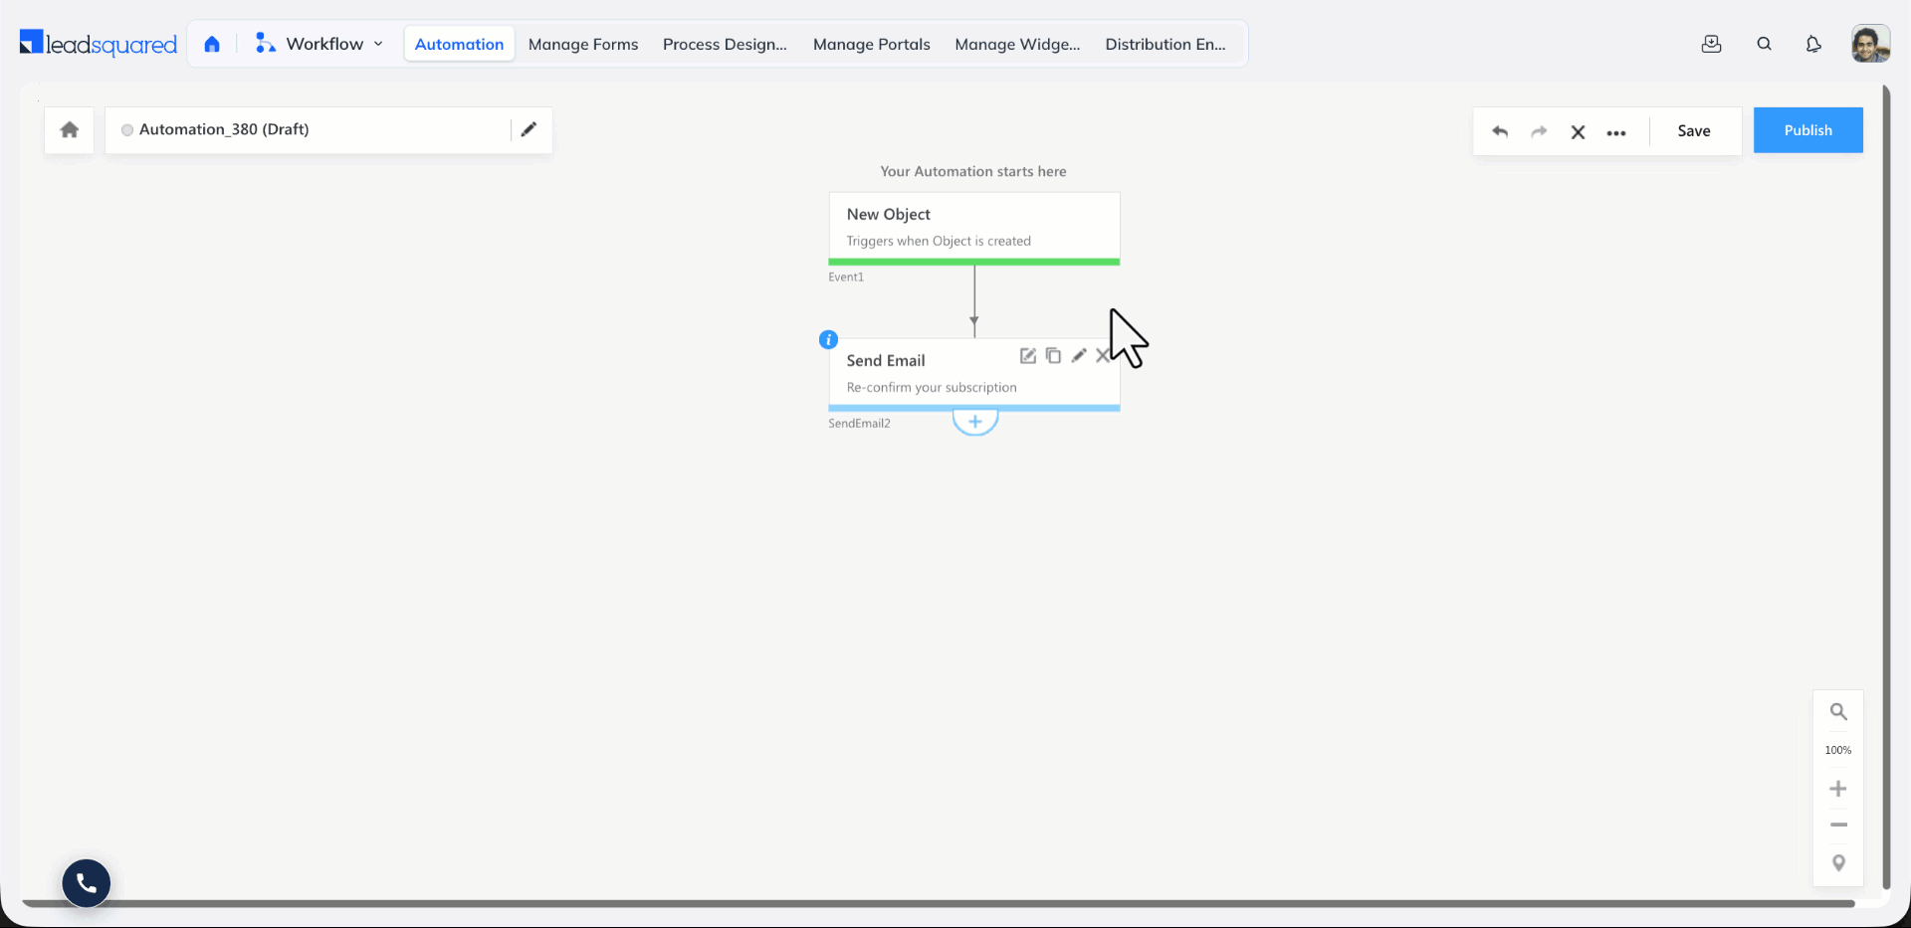Click the blue info badge on Send Email
The height and width of the screenshot is (928, 1911).
828,339
